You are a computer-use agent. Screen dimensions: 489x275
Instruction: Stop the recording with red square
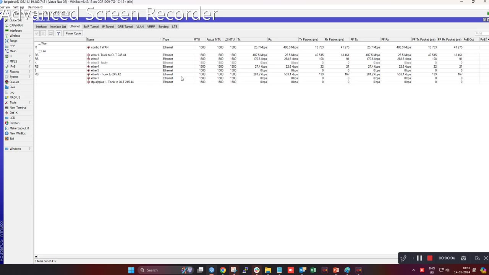click(430, 258)
